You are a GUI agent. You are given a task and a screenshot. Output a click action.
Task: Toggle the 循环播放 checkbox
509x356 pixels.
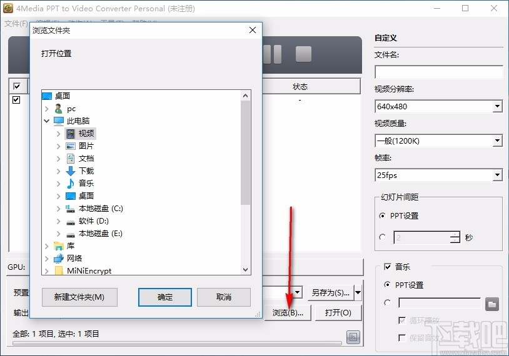(x=402, y=320)
